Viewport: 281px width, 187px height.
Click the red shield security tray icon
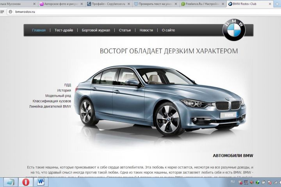pyautogui.click(x=240, y=182)
